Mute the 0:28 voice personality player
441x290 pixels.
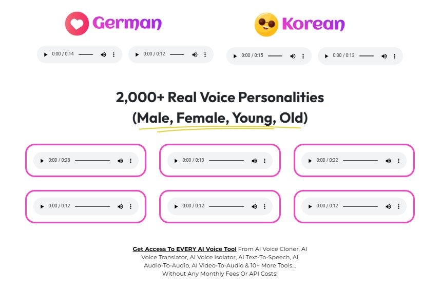pyautogui.click(x=120, y=161)
